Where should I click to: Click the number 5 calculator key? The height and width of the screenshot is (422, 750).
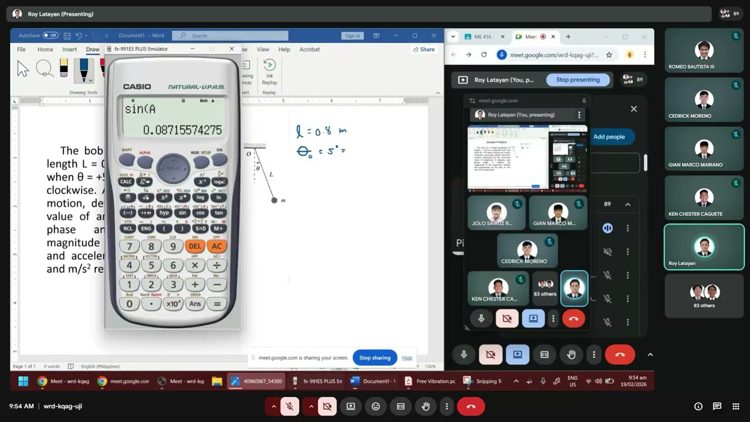[151, 266]
